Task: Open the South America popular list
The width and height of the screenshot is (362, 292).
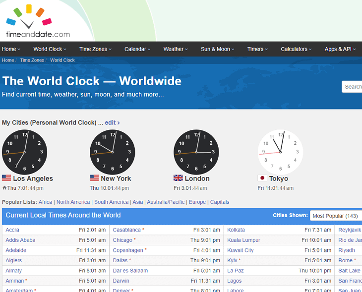Action: (x=111, y=202)
